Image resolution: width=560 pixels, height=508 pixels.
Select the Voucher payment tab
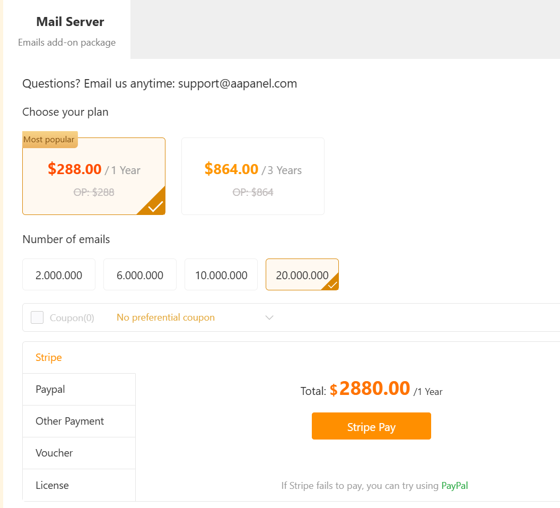pos(54,453)
